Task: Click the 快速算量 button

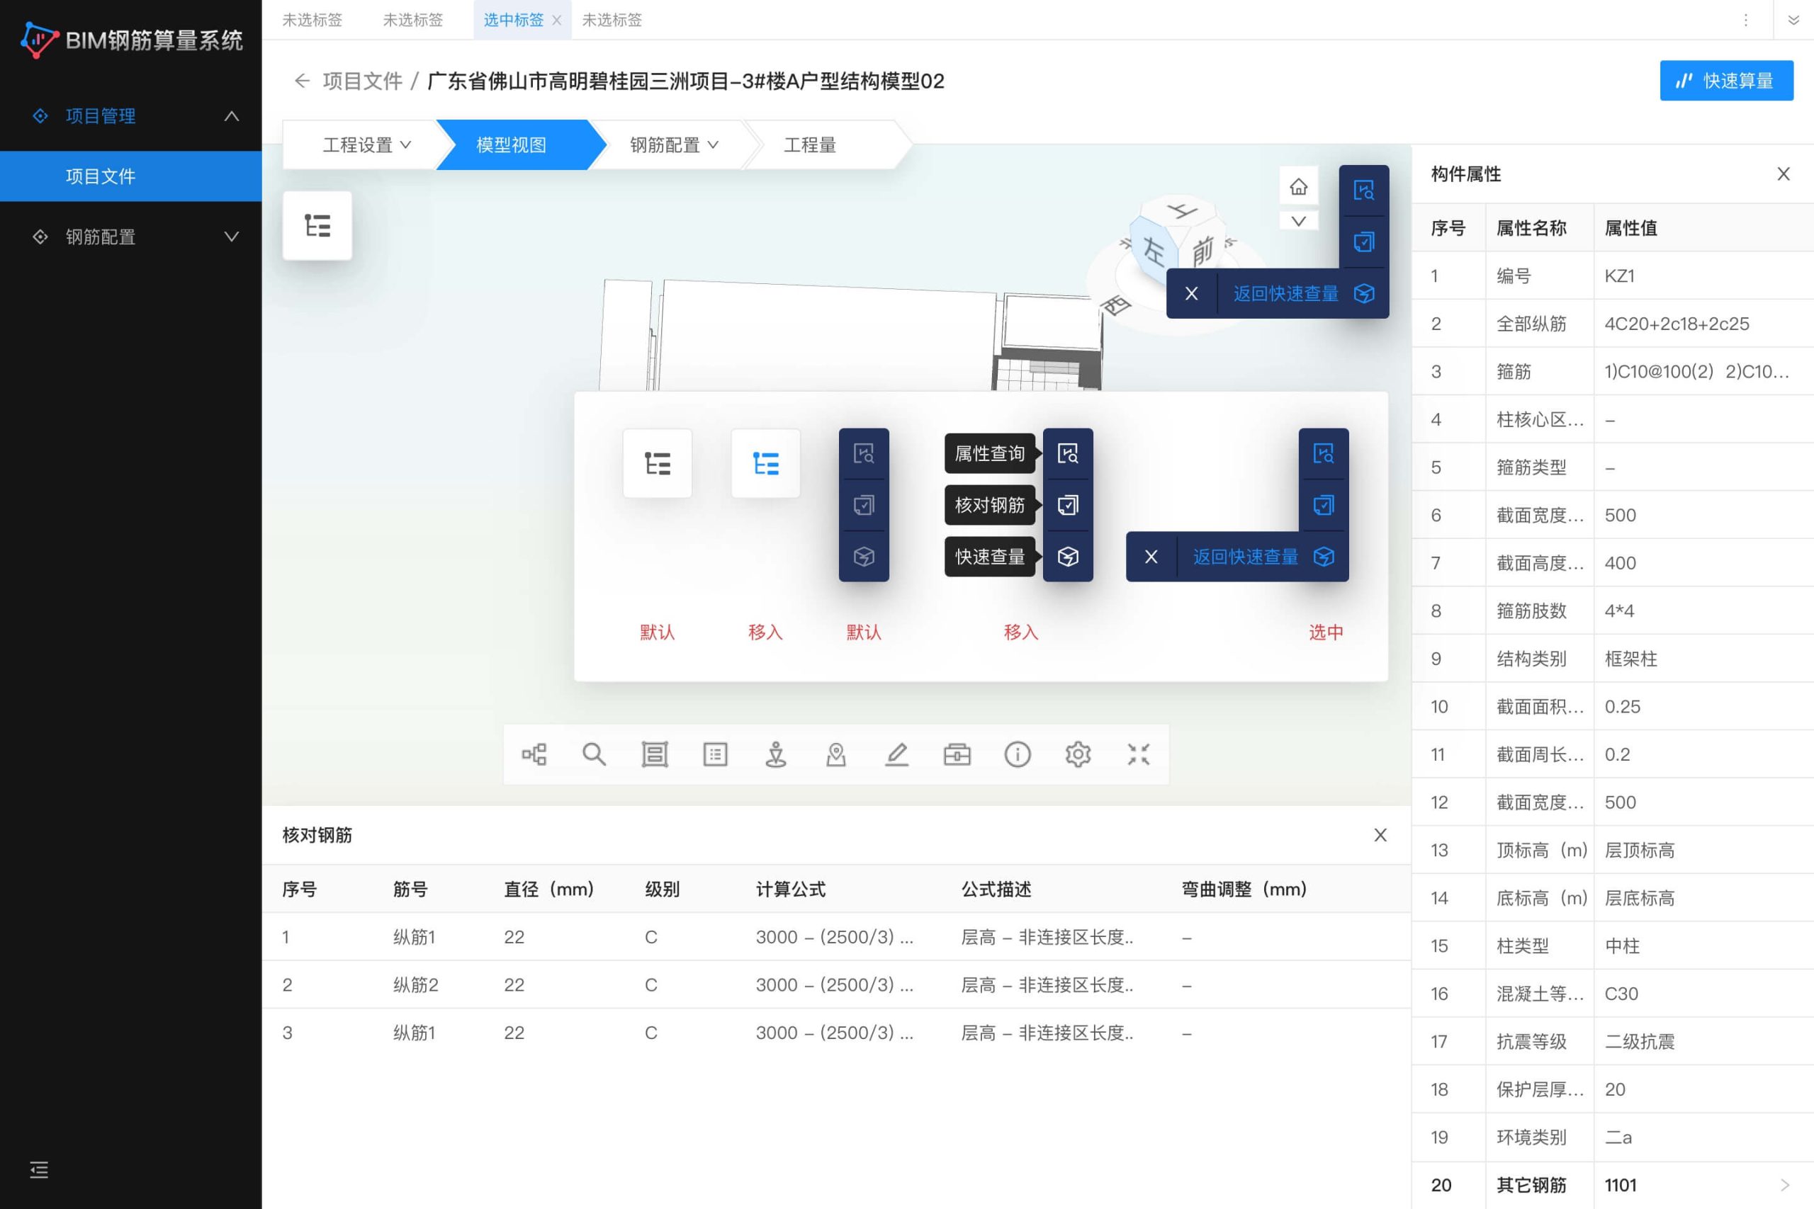Action: pos(1725,81)
